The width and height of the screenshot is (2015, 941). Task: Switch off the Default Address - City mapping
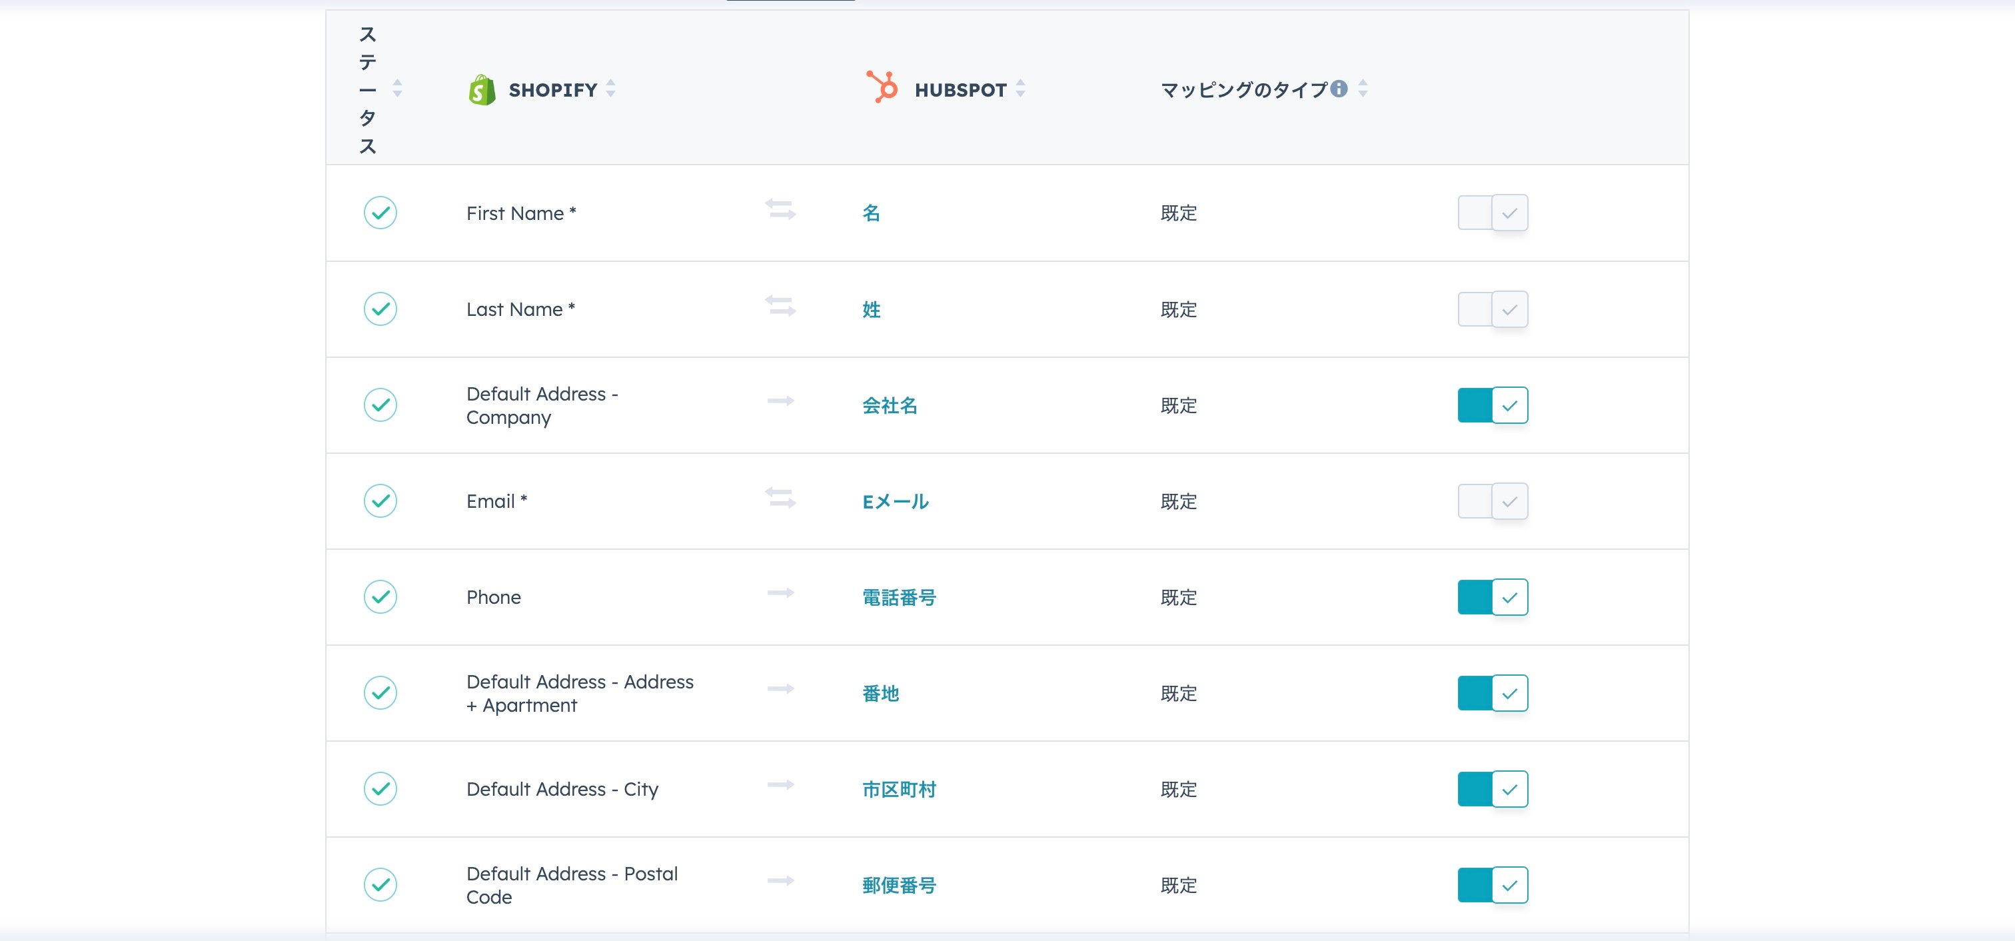click(x=1493, y=788)
